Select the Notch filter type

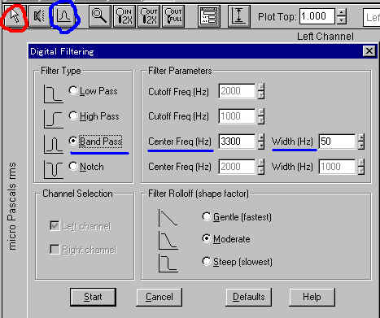click(x=86, y=167)
